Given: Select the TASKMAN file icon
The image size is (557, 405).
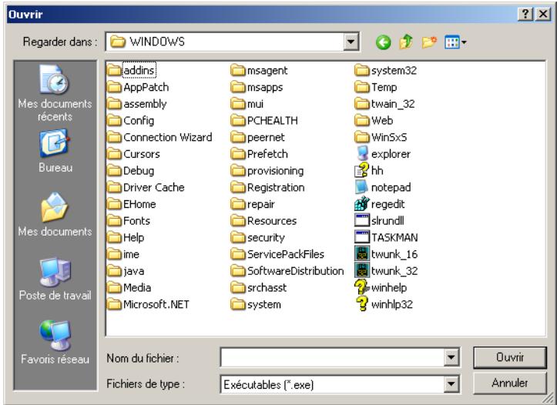Looking at the screenshot, I should point(362,237).
